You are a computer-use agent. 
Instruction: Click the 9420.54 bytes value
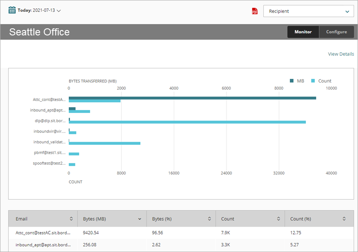coord(91,233)
